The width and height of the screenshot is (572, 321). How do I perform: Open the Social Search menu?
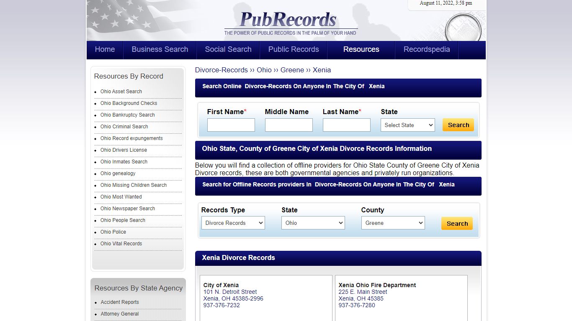click(228, 49)
